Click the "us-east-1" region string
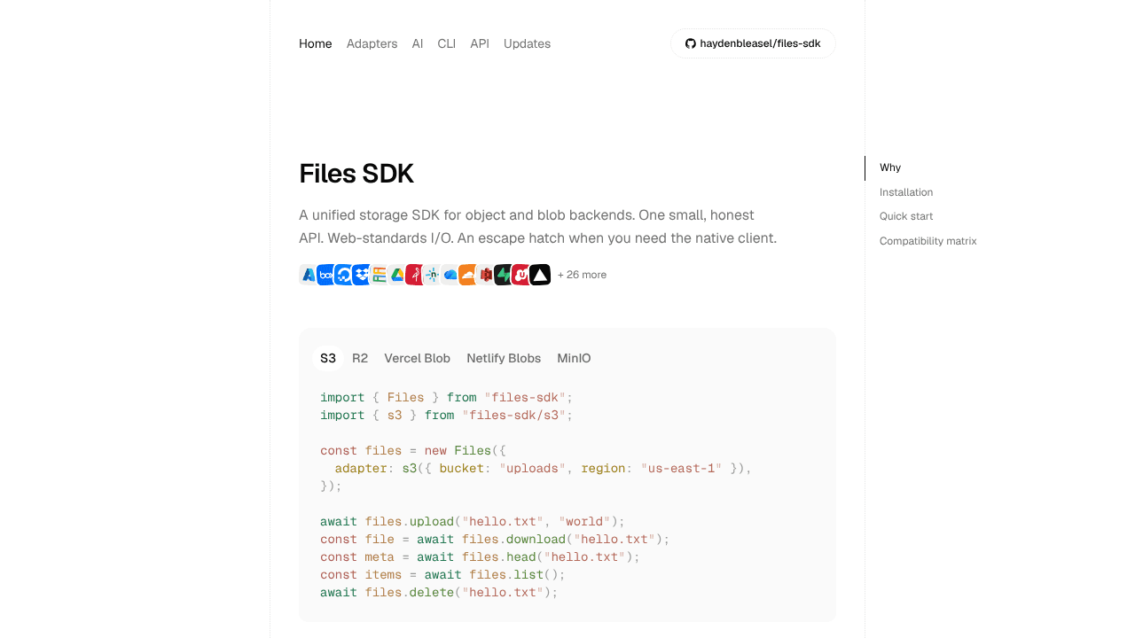 click(681, 468)
